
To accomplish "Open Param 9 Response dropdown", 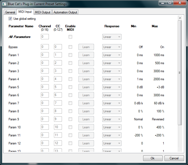I will point(112,119).
